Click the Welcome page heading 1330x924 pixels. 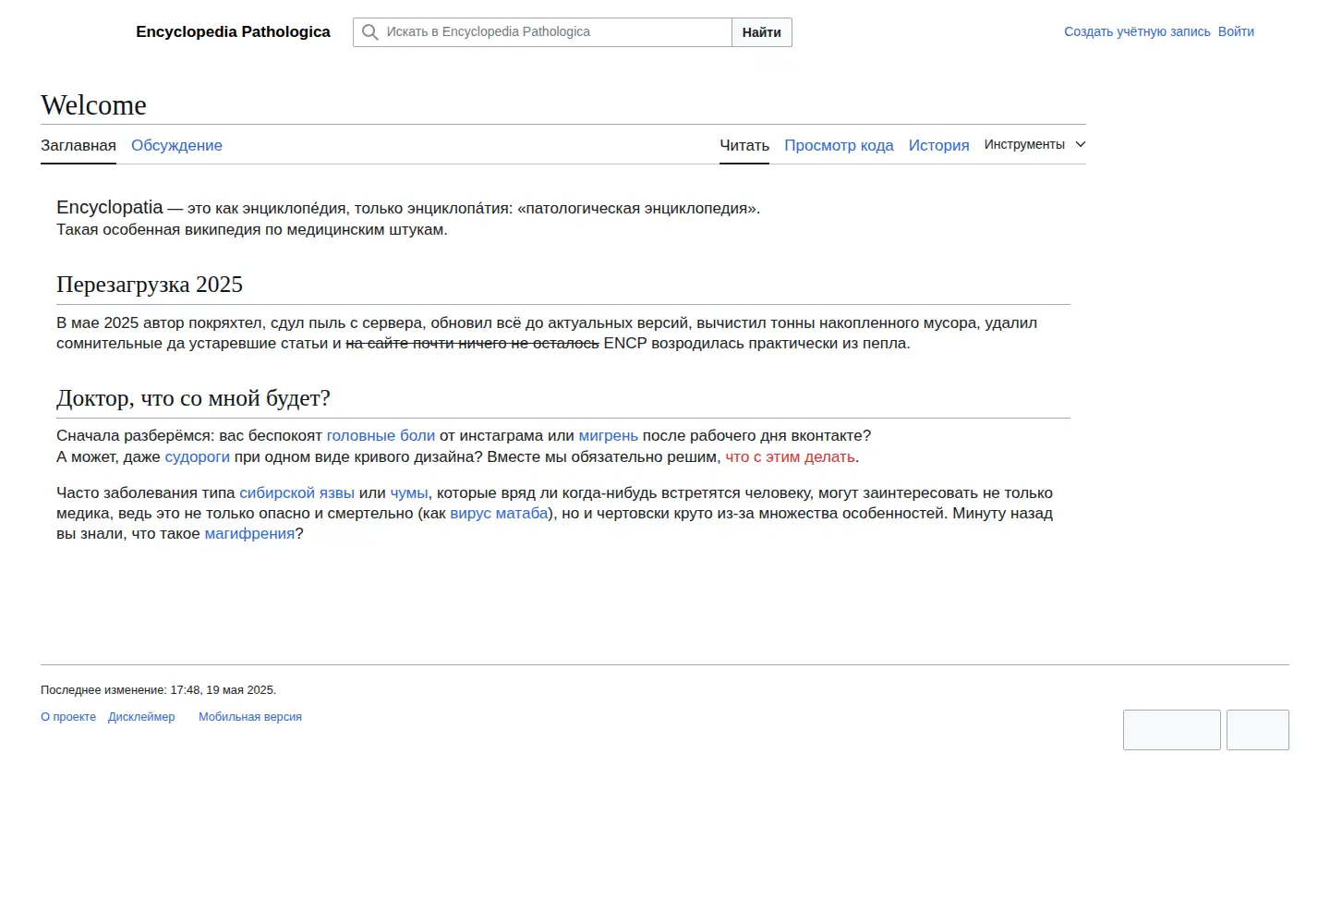pyautogui.click(x=93, y=105)
